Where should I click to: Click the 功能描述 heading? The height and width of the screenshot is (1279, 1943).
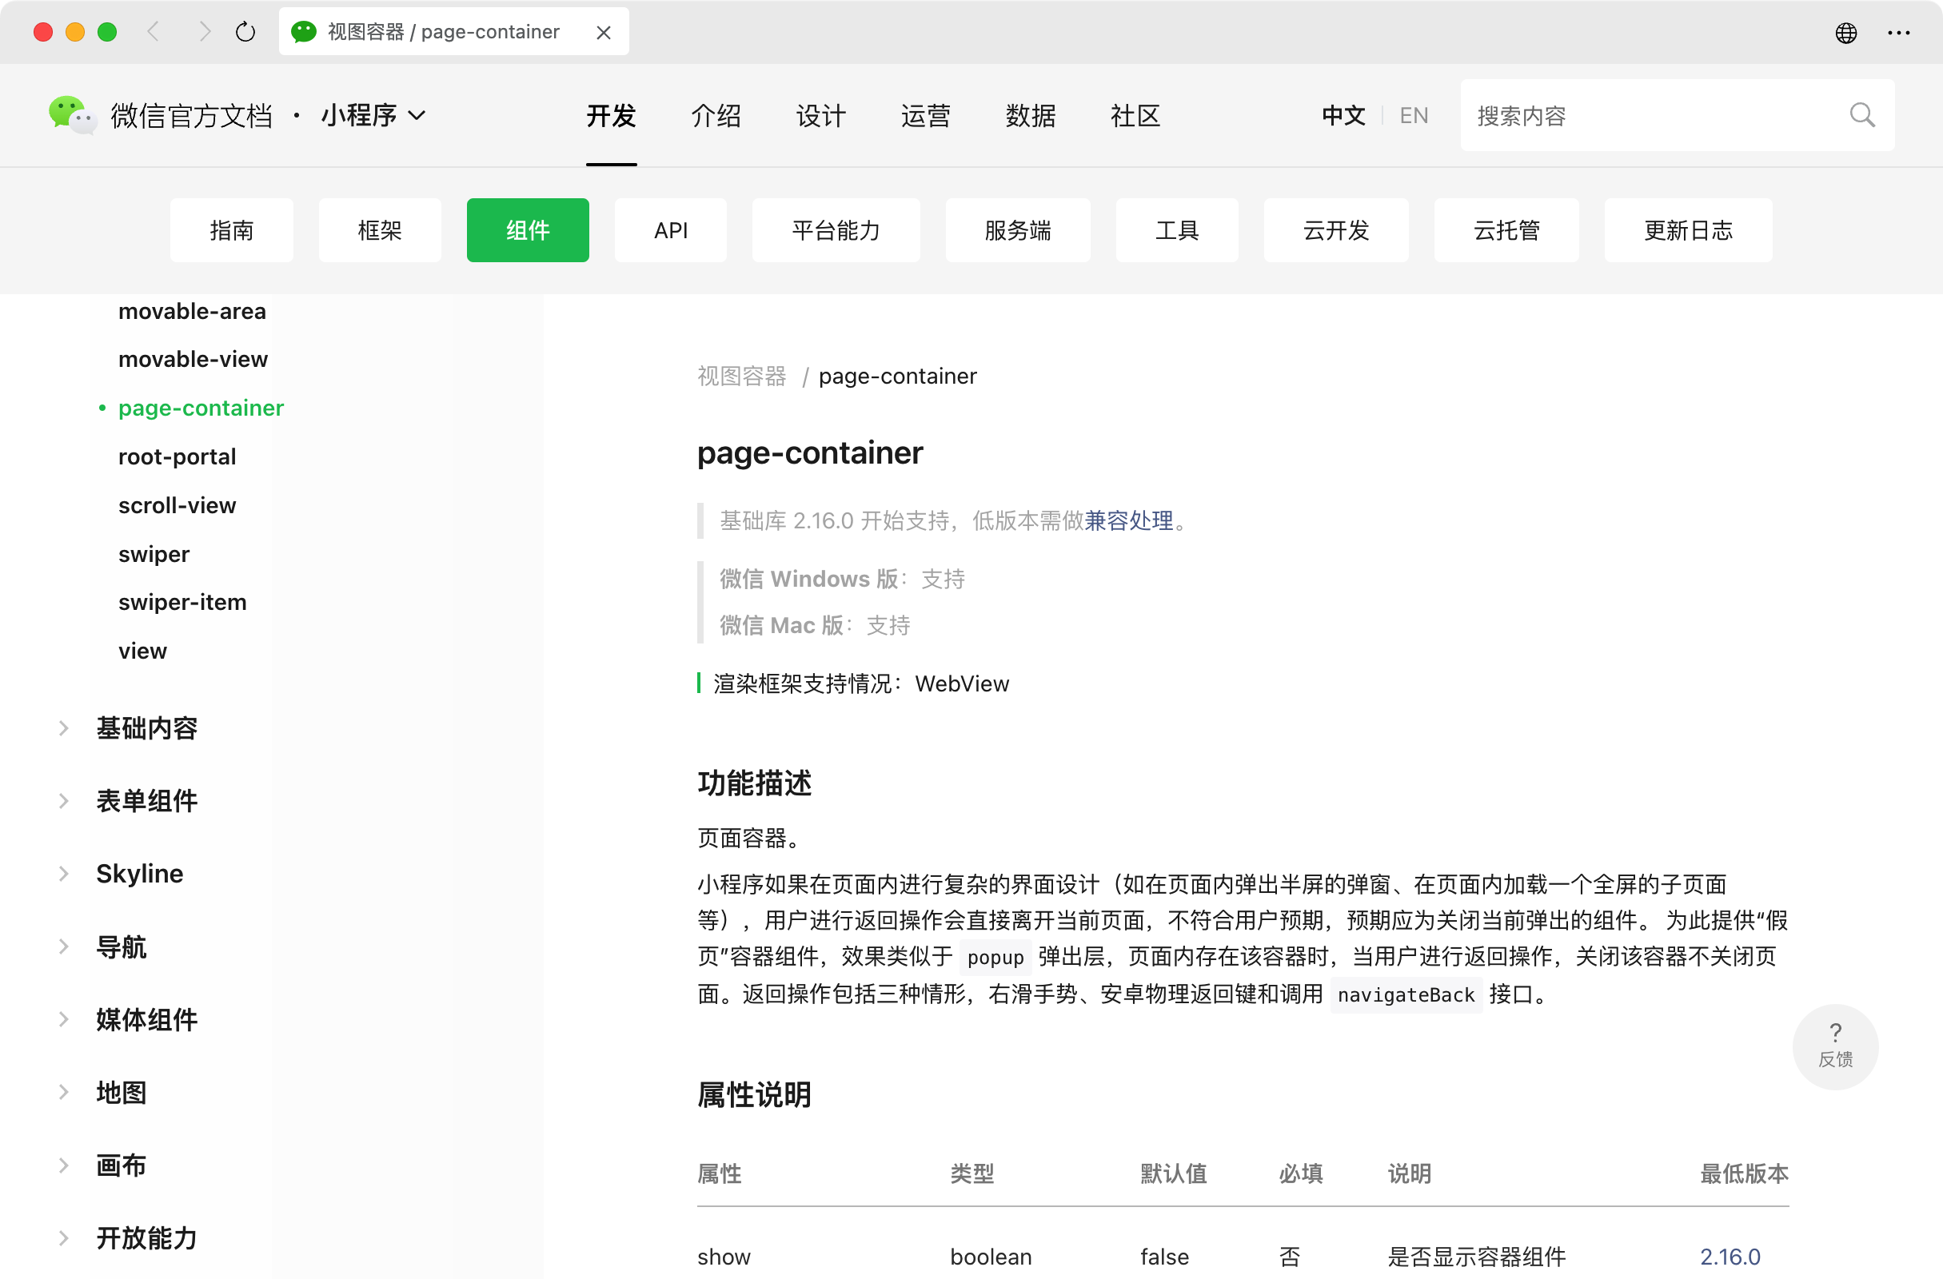[753, 782]
